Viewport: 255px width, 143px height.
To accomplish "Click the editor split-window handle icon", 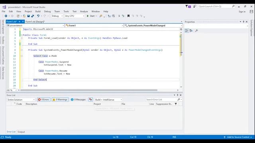I will pyautogui.click(x=181, y=29).
